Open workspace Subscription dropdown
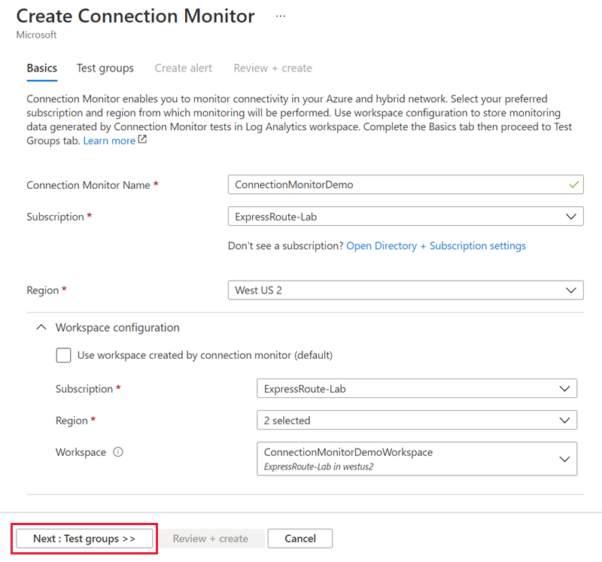602x562 pixels. 416,389
